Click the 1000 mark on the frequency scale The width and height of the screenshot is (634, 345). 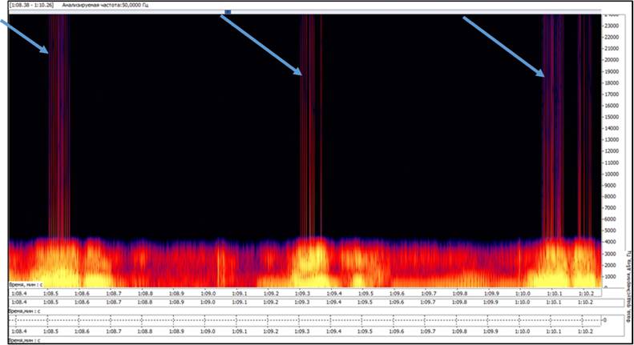(x=611, y=277)
